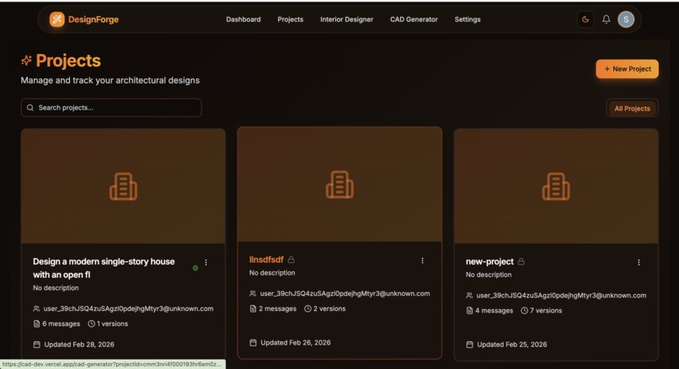Click the DesignForge logo icon
The image size is (679, 369).
pos(56,19)
